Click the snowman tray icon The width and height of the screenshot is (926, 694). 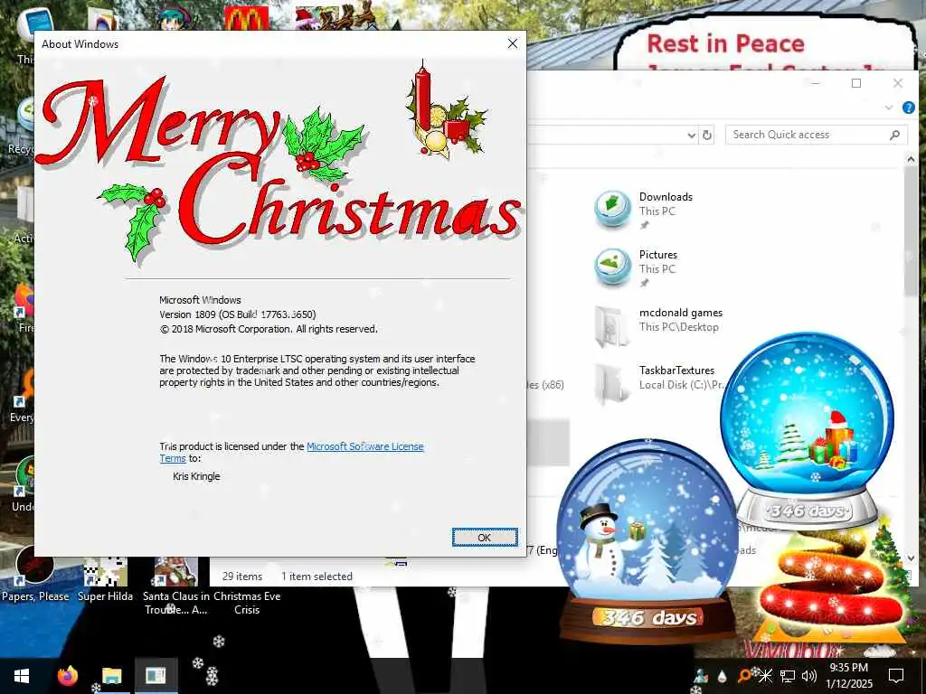[701, 676]
